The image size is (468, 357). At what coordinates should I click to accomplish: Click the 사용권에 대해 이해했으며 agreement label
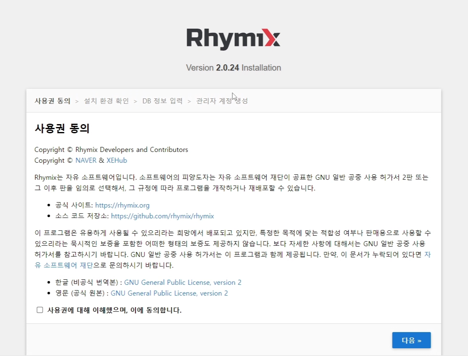pos(115,310)
